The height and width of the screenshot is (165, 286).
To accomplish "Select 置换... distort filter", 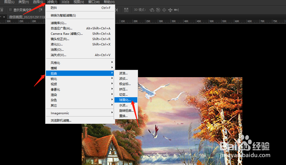I will (x=126, y=116).
